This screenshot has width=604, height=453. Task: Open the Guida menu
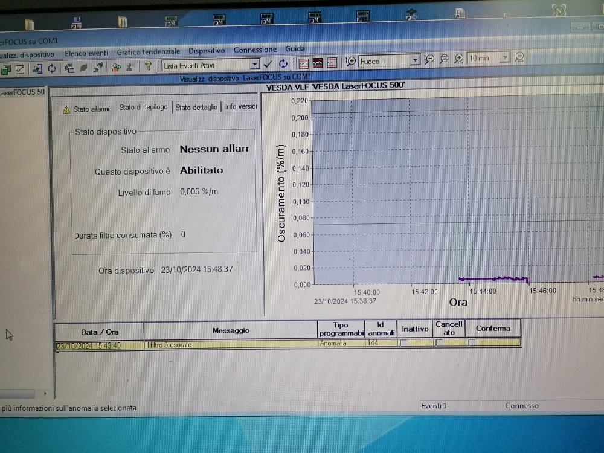pyautogui.click(x=295, y=48)
